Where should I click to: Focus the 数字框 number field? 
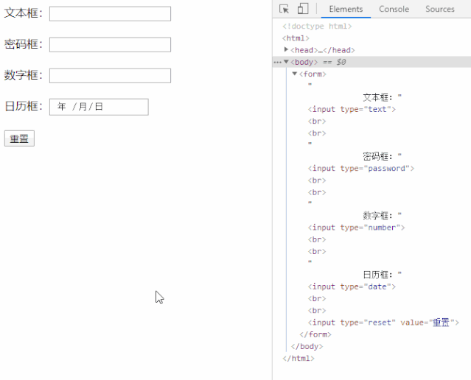point(110,76)
